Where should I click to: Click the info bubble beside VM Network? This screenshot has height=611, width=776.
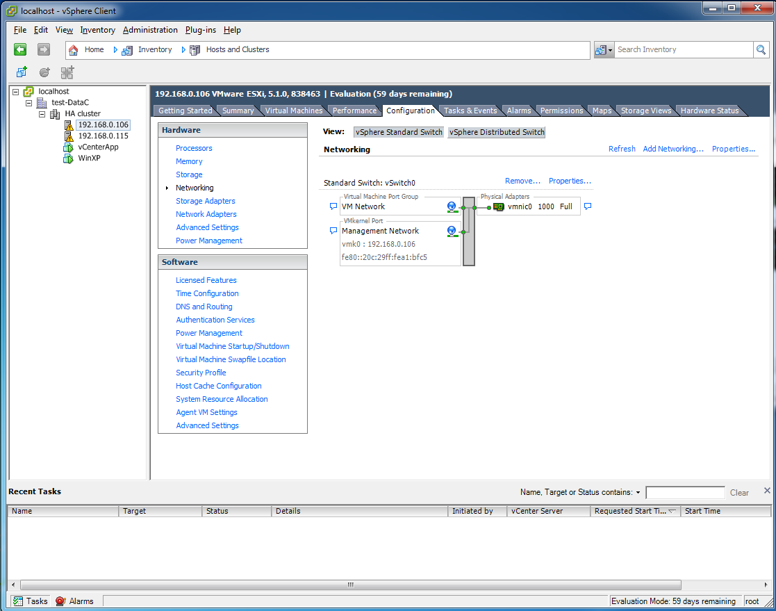333,206
